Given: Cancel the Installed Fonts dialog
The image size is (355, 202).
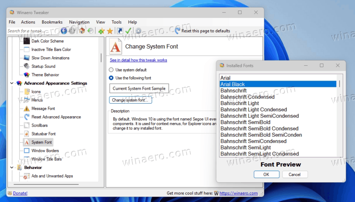Looking at the screenshot, I should coord(294,174).
